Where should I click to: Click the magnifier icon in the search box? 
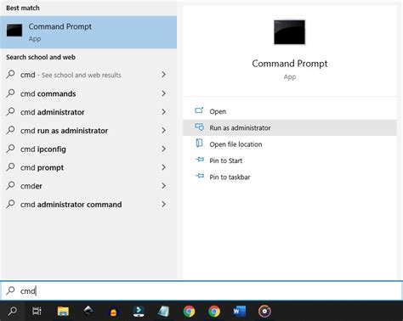pyautogui.click(x=10, y=290)
